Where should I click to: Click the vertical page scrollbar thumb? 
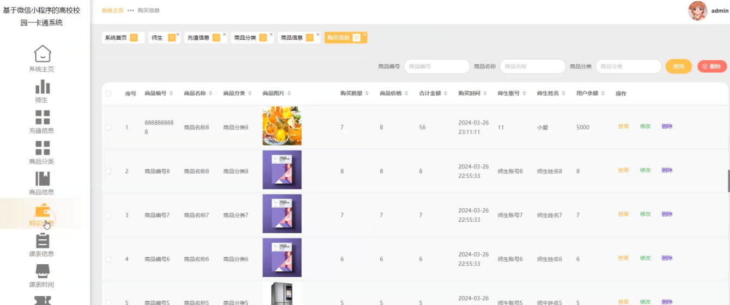728,181
